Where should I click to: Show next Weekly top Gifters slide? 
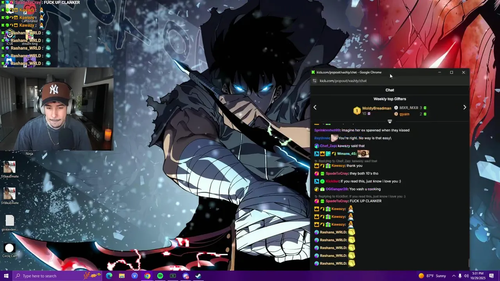point(464,107)
